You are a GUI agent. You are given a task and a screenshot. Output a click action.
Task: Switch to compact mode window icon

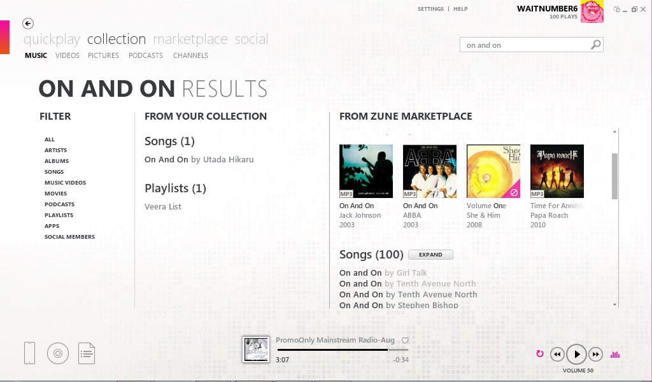coord(616,9)
